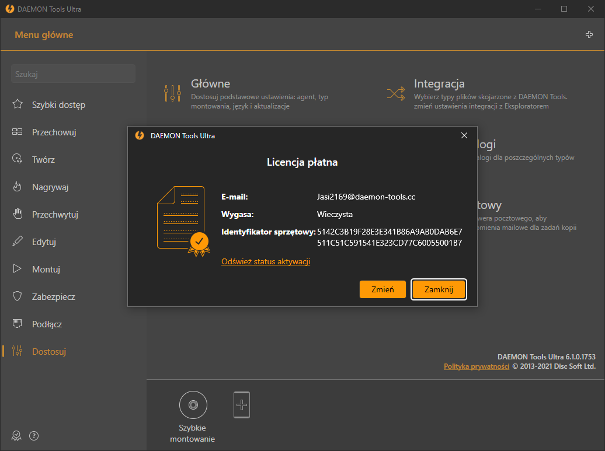The width and height of the screenshot is (605, 451).
Task: Click the Edytuj pencil icon
Action: click(x=18, y=242)
